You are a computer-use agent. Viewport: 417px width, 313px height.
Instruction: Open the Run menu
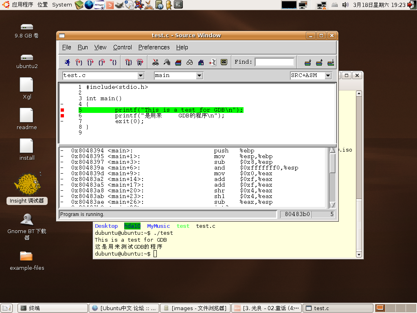coord(83,47)
